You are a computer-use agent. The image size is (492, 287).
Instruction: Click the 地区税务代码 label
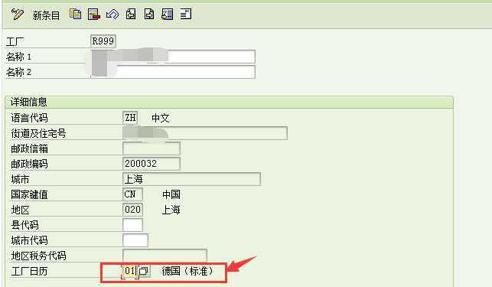coord(38,256)
